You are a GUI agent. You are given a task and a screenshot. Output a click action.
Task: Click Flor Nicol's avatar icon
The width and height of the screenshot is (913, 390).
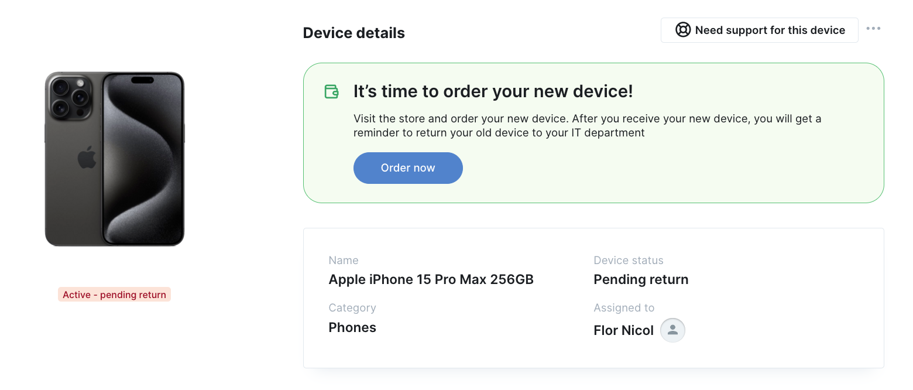click(x=672, y=330)
